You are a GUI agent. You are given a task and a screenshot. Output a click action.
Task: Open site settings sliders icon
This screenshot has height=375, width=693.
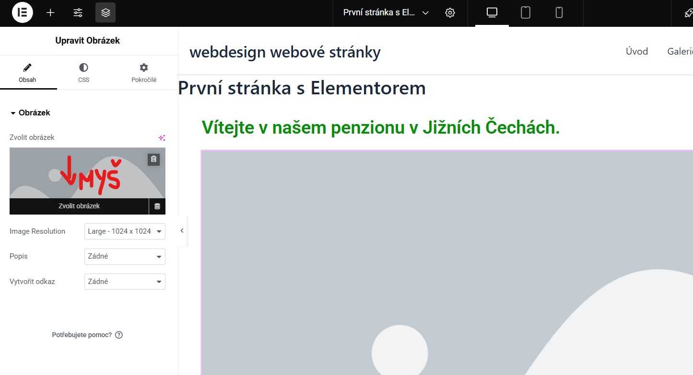tap(78, 13)
